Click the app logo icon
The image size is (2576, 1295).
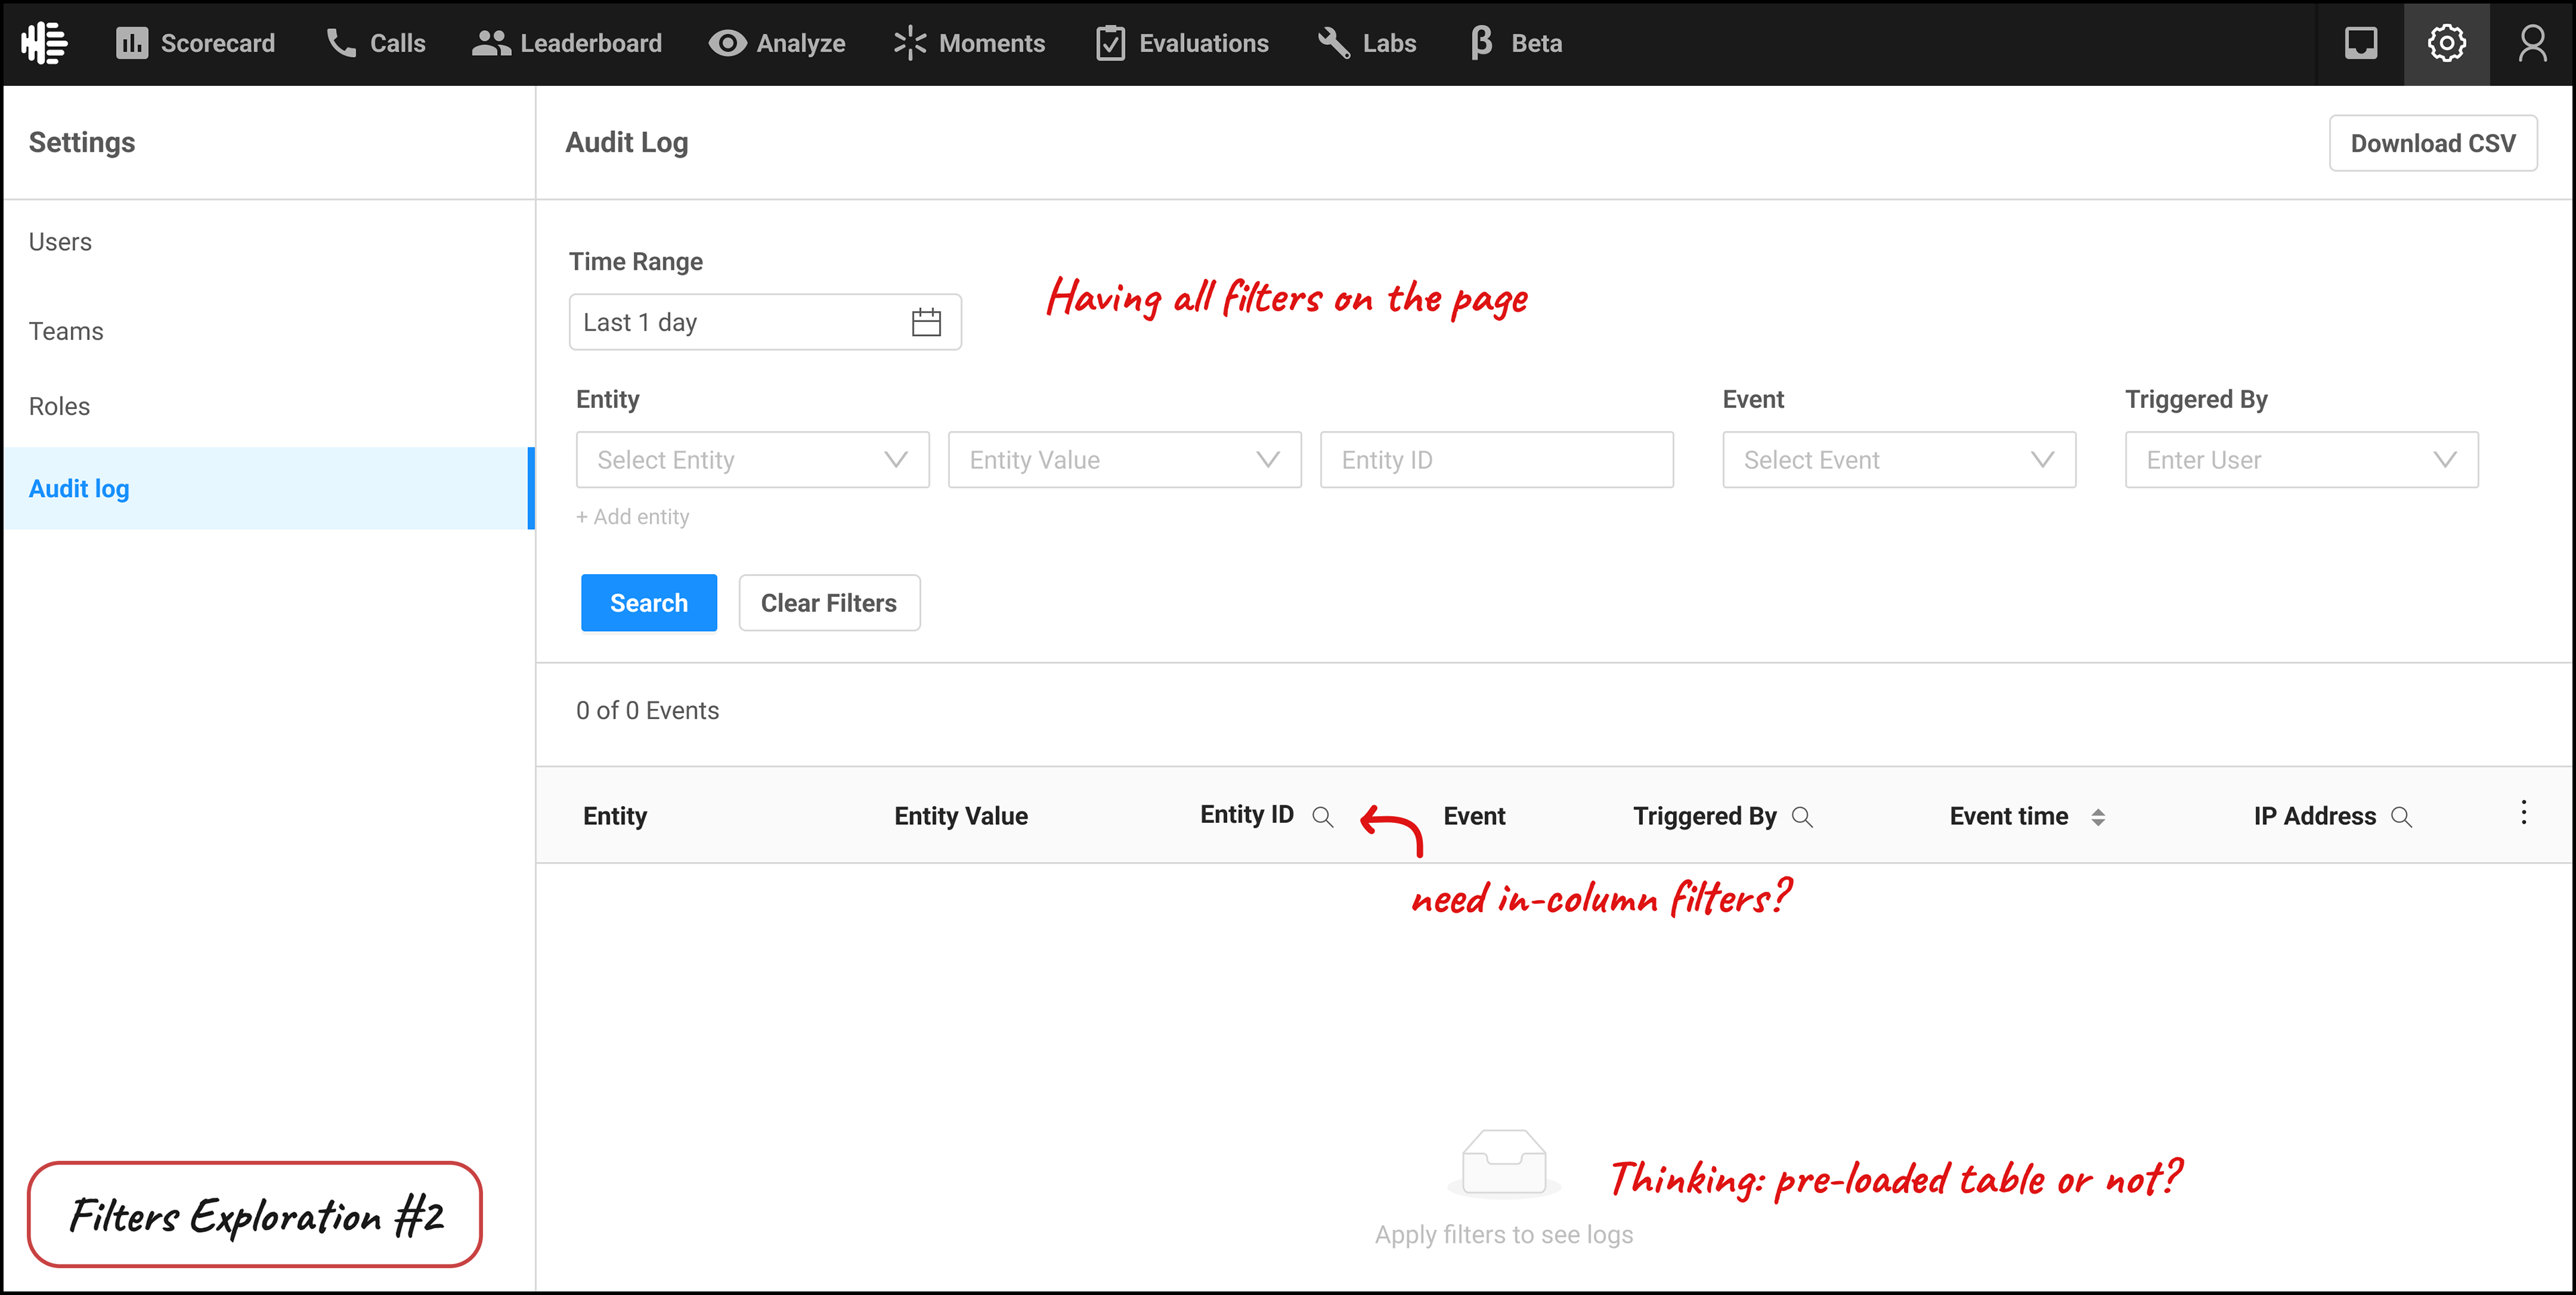pos(44,43)
